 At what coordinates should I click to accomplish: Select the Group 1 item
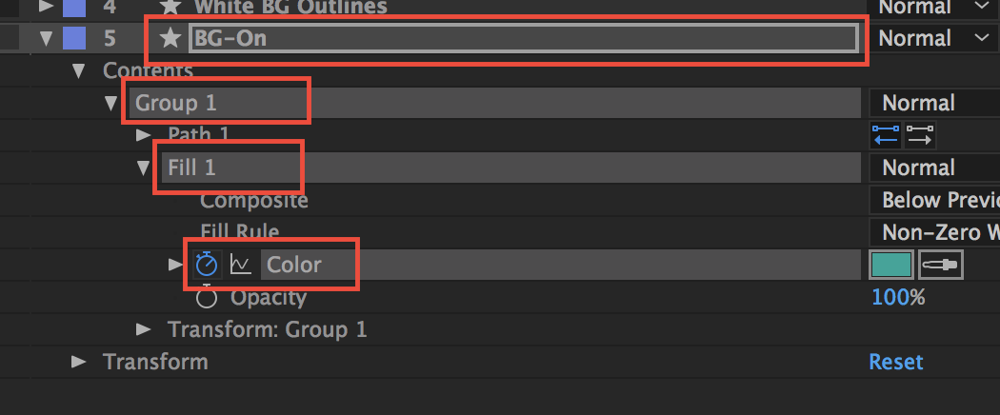coord(176,103)
